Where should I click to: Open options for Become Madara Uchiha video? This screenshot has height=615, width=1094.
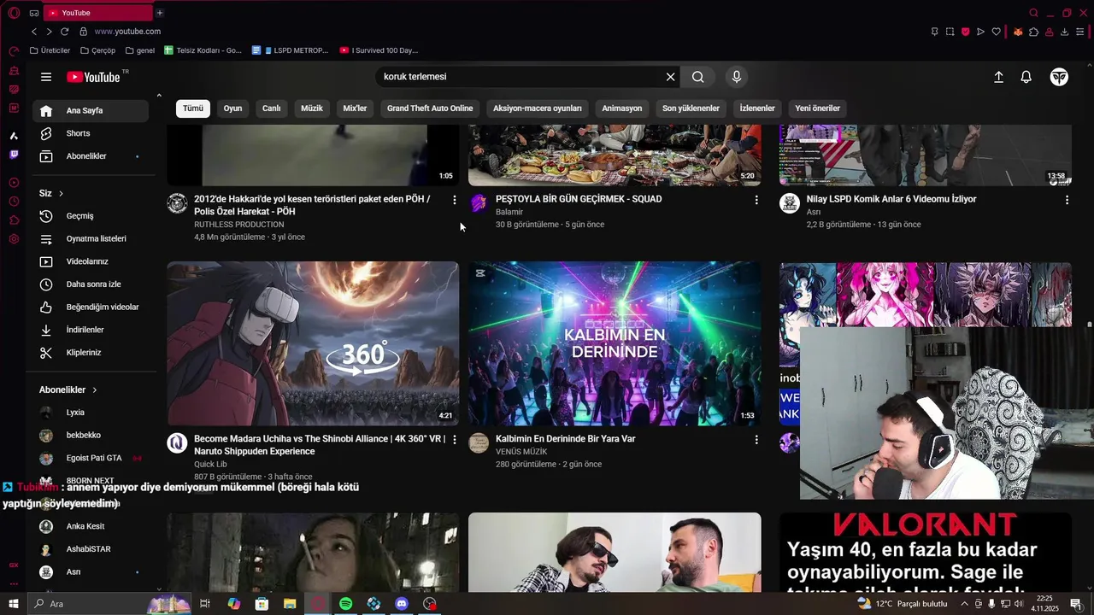[455, 439]
